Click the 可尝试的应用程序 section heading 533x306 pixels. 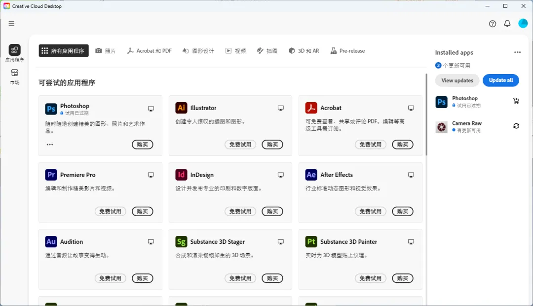(x=67, y=82)
